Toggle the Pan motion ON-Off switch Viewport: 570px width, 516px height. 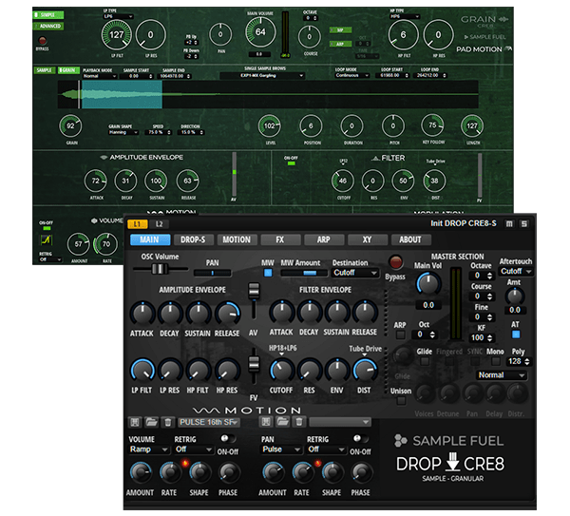click(360, 439)
